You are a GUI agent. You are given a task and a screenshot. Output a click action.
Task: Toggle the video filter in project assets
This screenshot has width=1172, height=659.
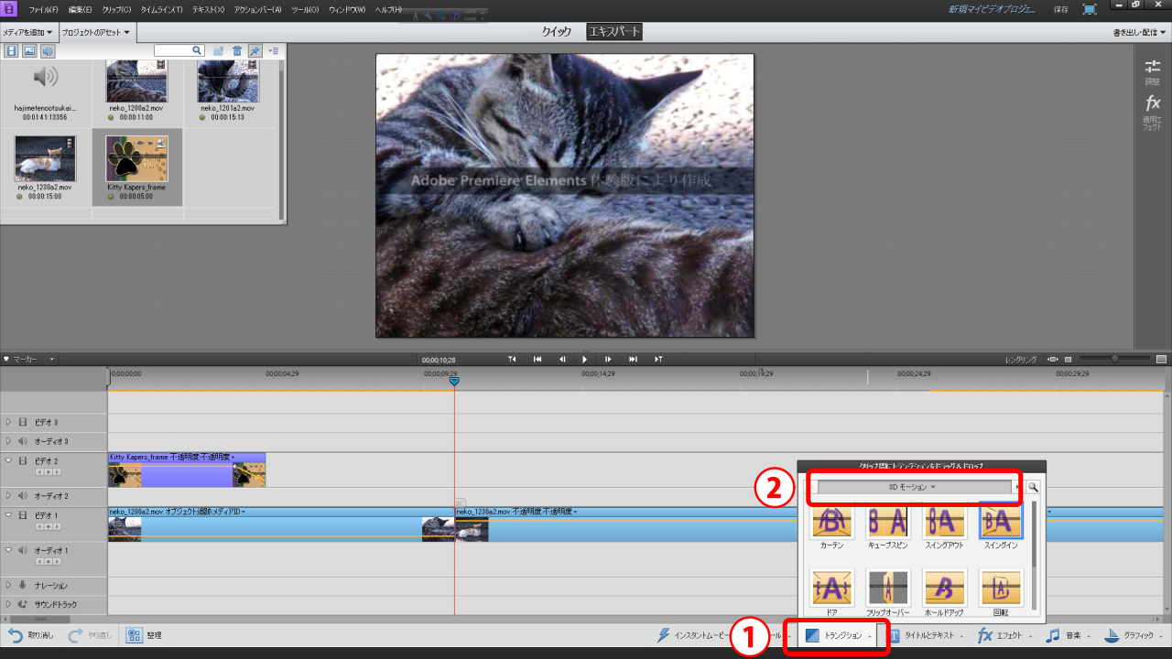12,51
